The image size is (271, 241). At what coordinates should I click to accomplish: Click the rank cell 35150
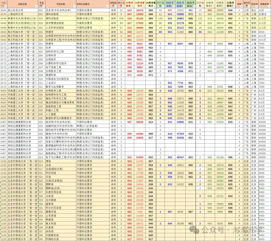tap(140, 18)
